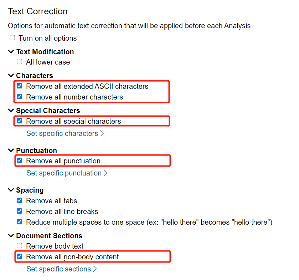This screenshot has height=280, width=299.
Task: Uncheck Remove all extended ASCII characters
Action: tap(19, 86)
